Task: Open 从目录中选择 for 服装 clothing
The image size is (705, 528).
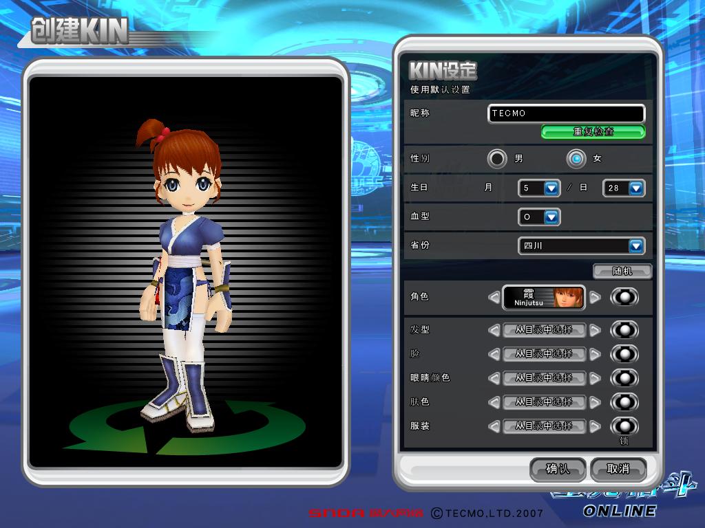Action: pyautogui.click(x=544, y=426)
